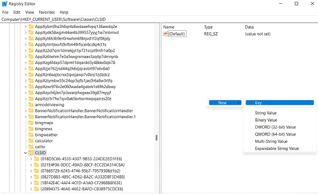Click folder icon of {07665729-6243-4746-95b7-79579308d1b2}

[x=36, y=171]
